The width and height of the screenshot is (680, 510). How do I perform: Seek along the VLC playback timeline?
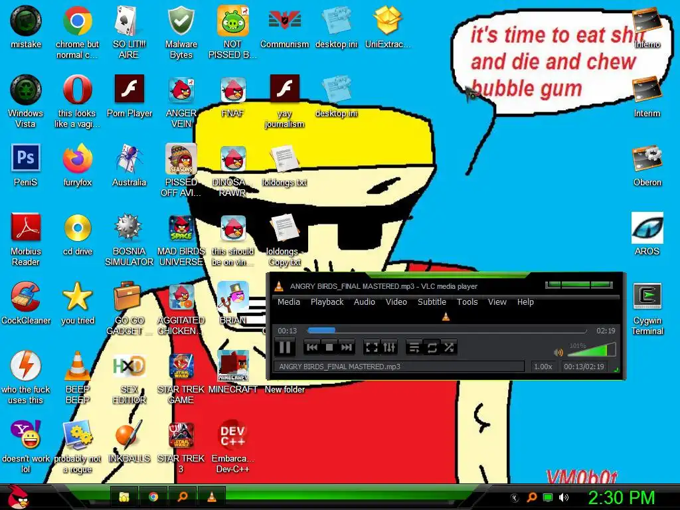[447, 331]
